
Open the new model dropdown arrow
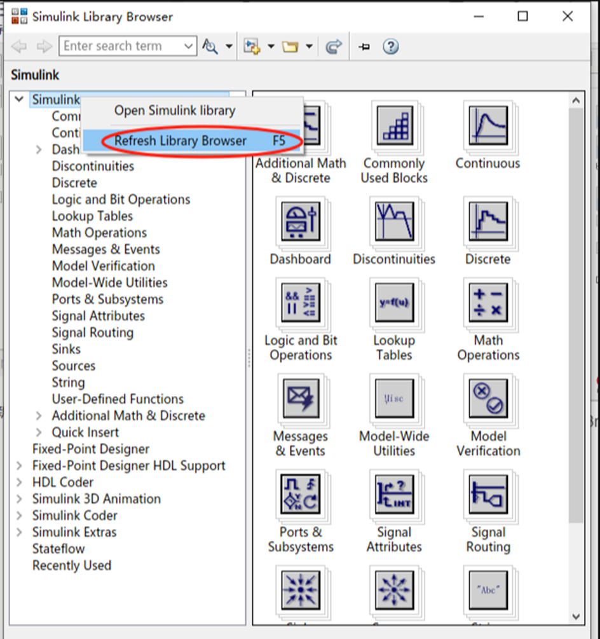click(271, 46)
